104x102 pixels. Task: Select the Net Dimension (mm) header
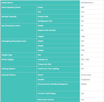(x=18, y=31)
